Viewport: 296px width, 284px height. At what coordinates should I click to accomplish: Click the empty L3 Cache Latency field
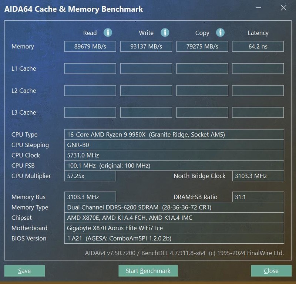point(258,112)
